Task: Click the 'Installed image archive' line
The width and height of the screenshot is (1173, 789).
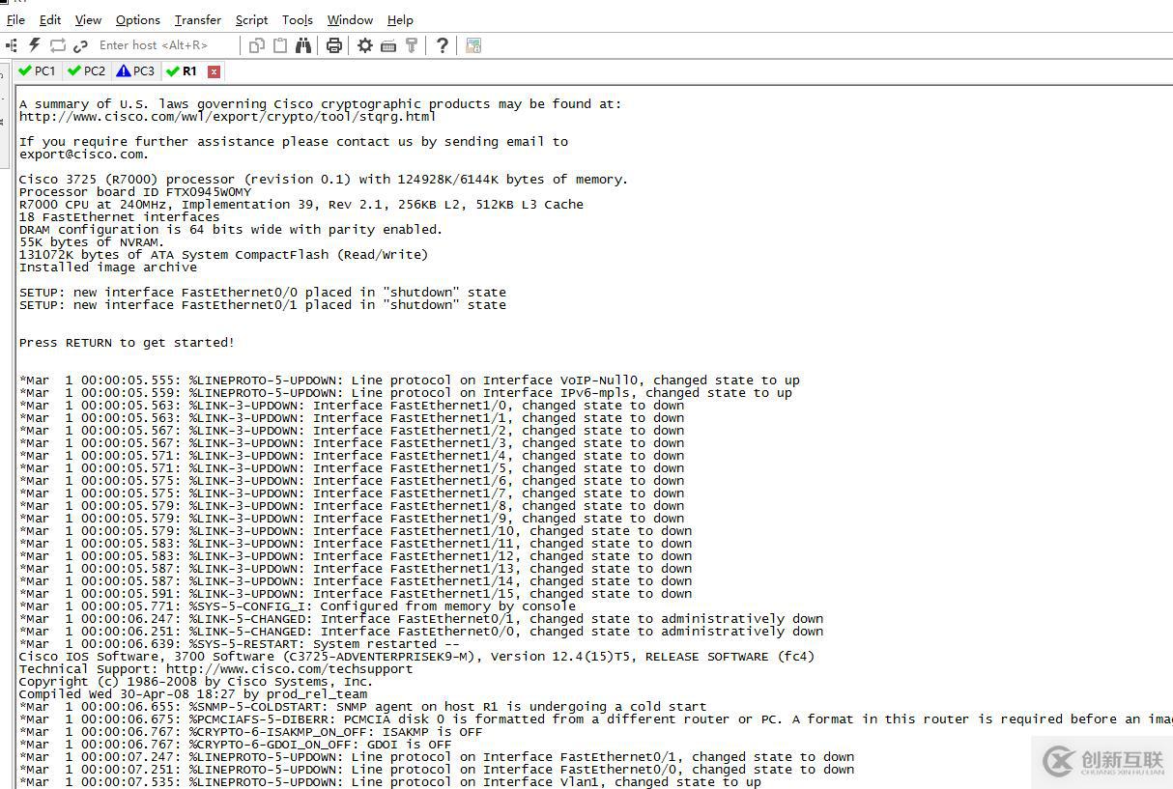Action: [x=108, y=268]
